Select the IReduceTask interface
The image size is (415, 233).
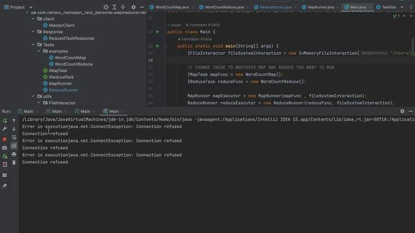click(x=61, y=77)
